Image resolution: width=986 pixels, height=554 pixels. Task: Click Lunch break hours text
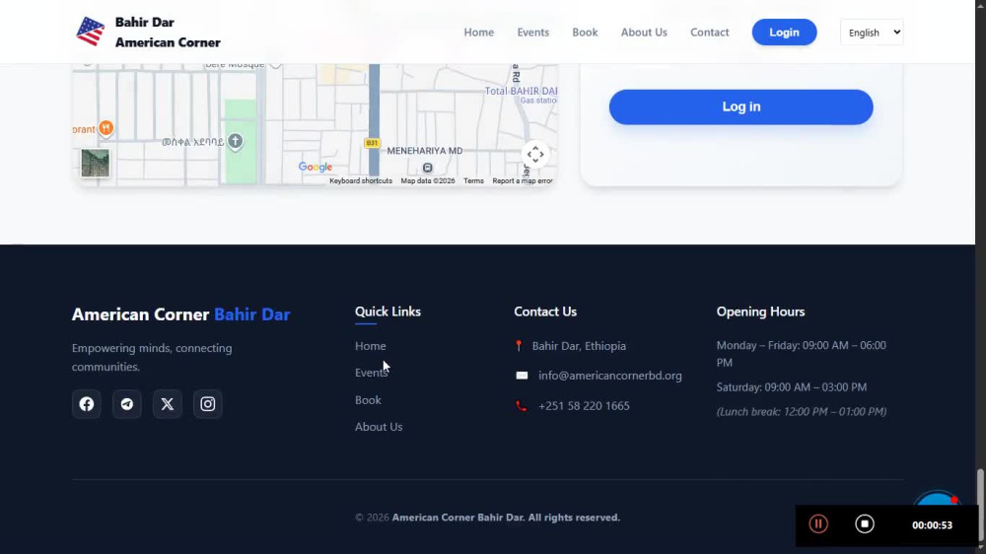point(801,412)
